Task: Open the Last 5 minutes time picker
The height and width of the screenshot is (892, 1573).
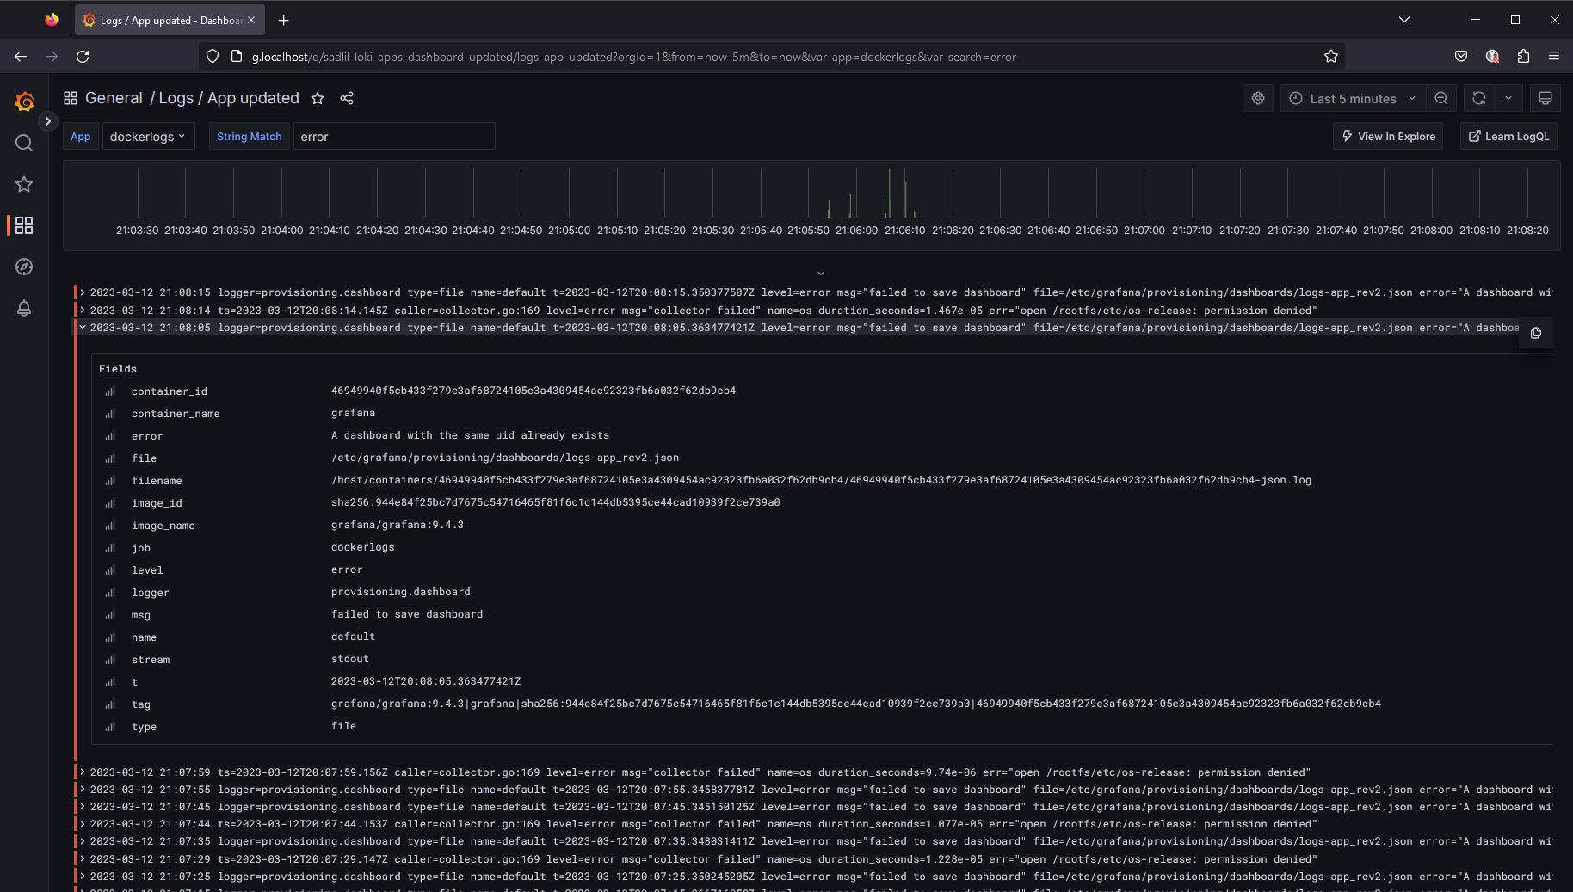Action: tap(1354, 98)
